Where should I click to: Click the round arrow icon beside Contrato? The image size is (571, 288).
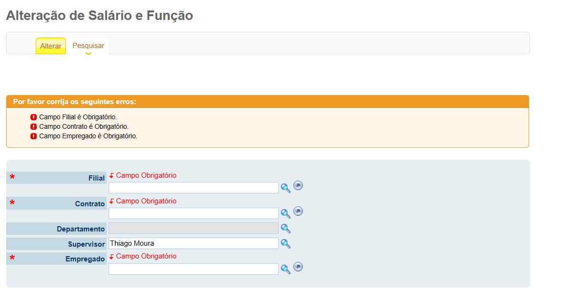click(x=298, y=211)
